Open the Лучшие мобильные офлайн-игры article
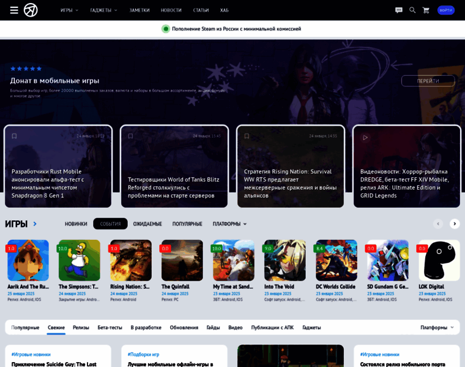This screenshot has height=367, width=465. click(171, 365)
